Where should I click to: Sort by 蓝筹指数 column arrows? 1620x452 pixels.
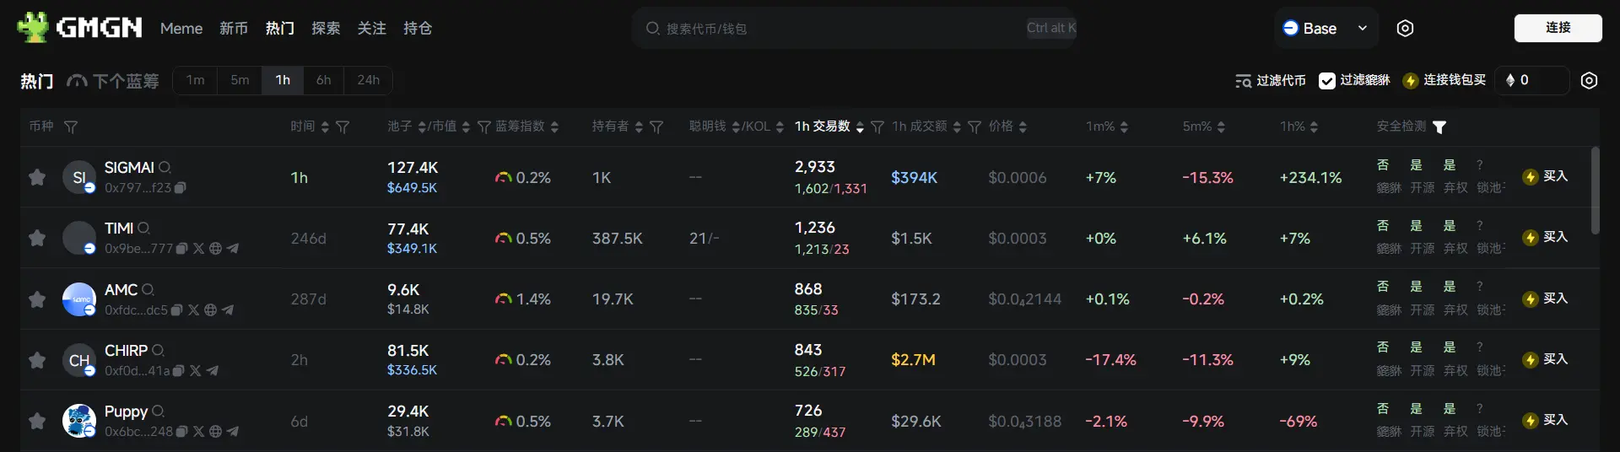pyautogui.click(x=554, y=127)
